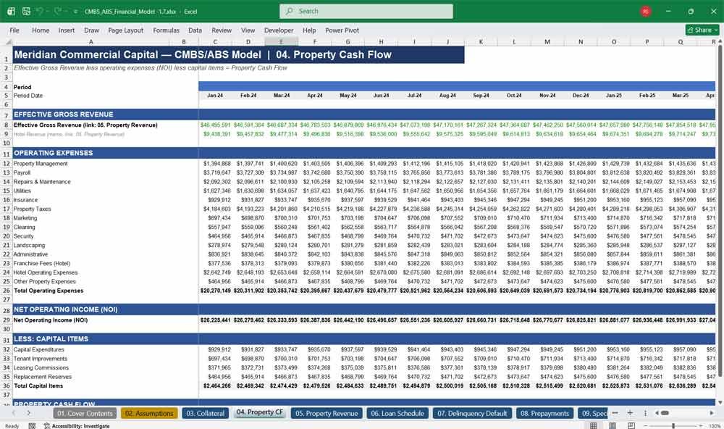Open the View tab
This screenshot has width=724, height=429.
click(x=248, y=30)
